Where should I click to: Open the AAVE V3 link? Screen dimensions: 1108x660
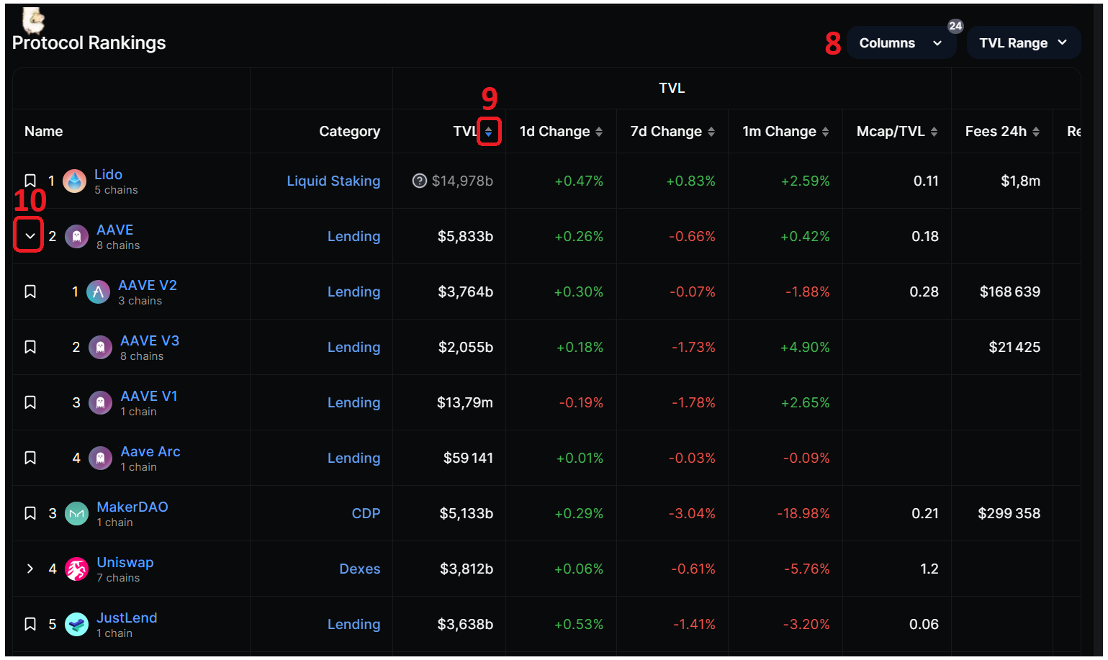click(x=150, y=340)
